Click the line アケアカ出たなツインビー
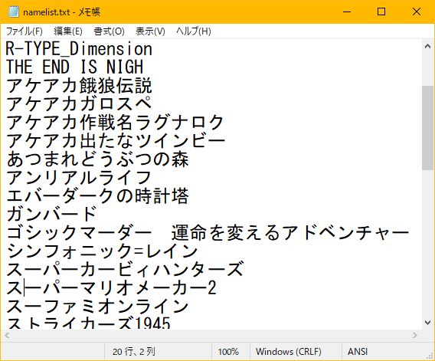The width and height of the screenshot is (435, 361). pyautogui.click(x=116, y=140)
